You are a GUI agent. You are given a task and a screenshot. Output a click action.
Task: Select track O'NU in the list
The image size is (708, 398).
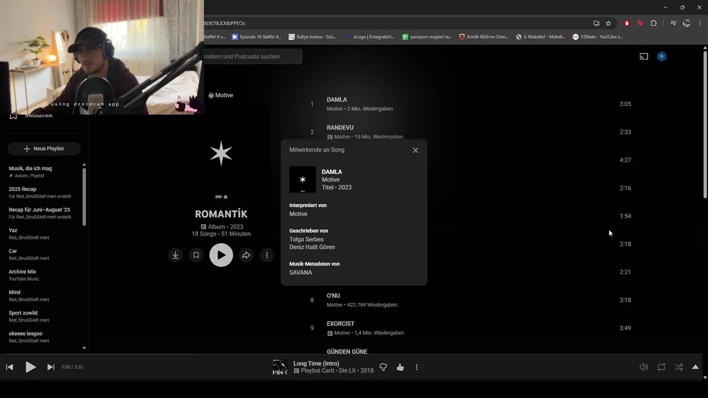click(334, 296)
